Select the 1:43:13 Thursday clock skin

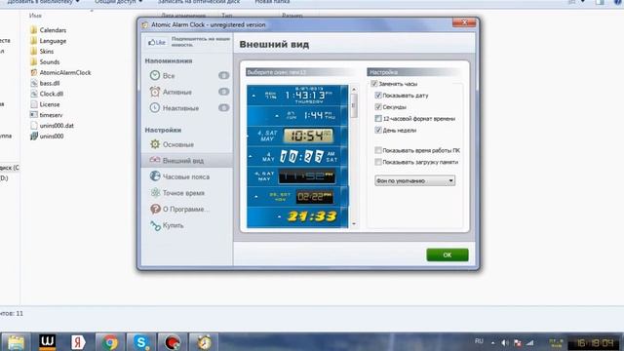[x=297, y=96]
